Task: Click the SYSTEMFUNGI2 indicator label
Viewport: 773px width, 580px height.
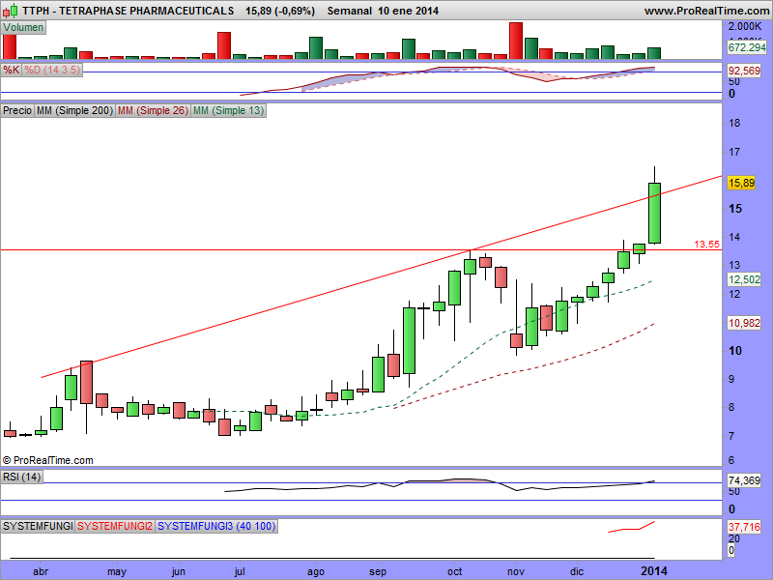Action: click(115, 526)
